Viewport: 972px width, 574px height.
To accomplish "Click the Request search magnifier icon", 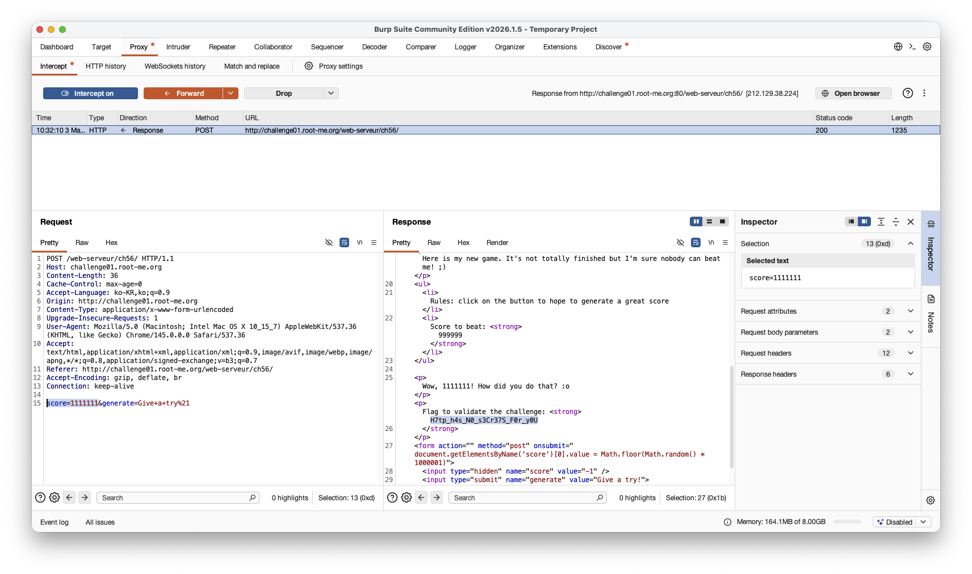I will tap(253, 497).
